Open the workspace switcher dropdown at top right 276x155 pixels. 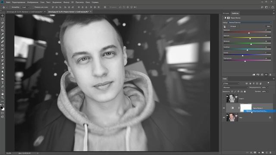[x=267, y=7]
